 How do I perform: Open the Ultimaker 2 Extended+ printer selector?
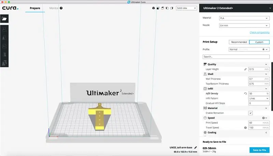coord(236,8)
